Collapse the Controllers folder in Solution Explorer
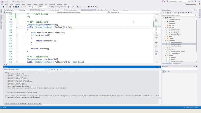The image size is (201, 113). pos(165,40)
